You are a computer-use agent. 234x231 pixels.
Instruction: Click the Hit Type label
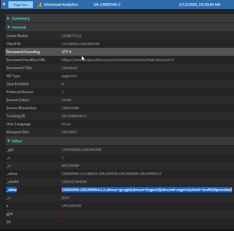click(13, 76)
